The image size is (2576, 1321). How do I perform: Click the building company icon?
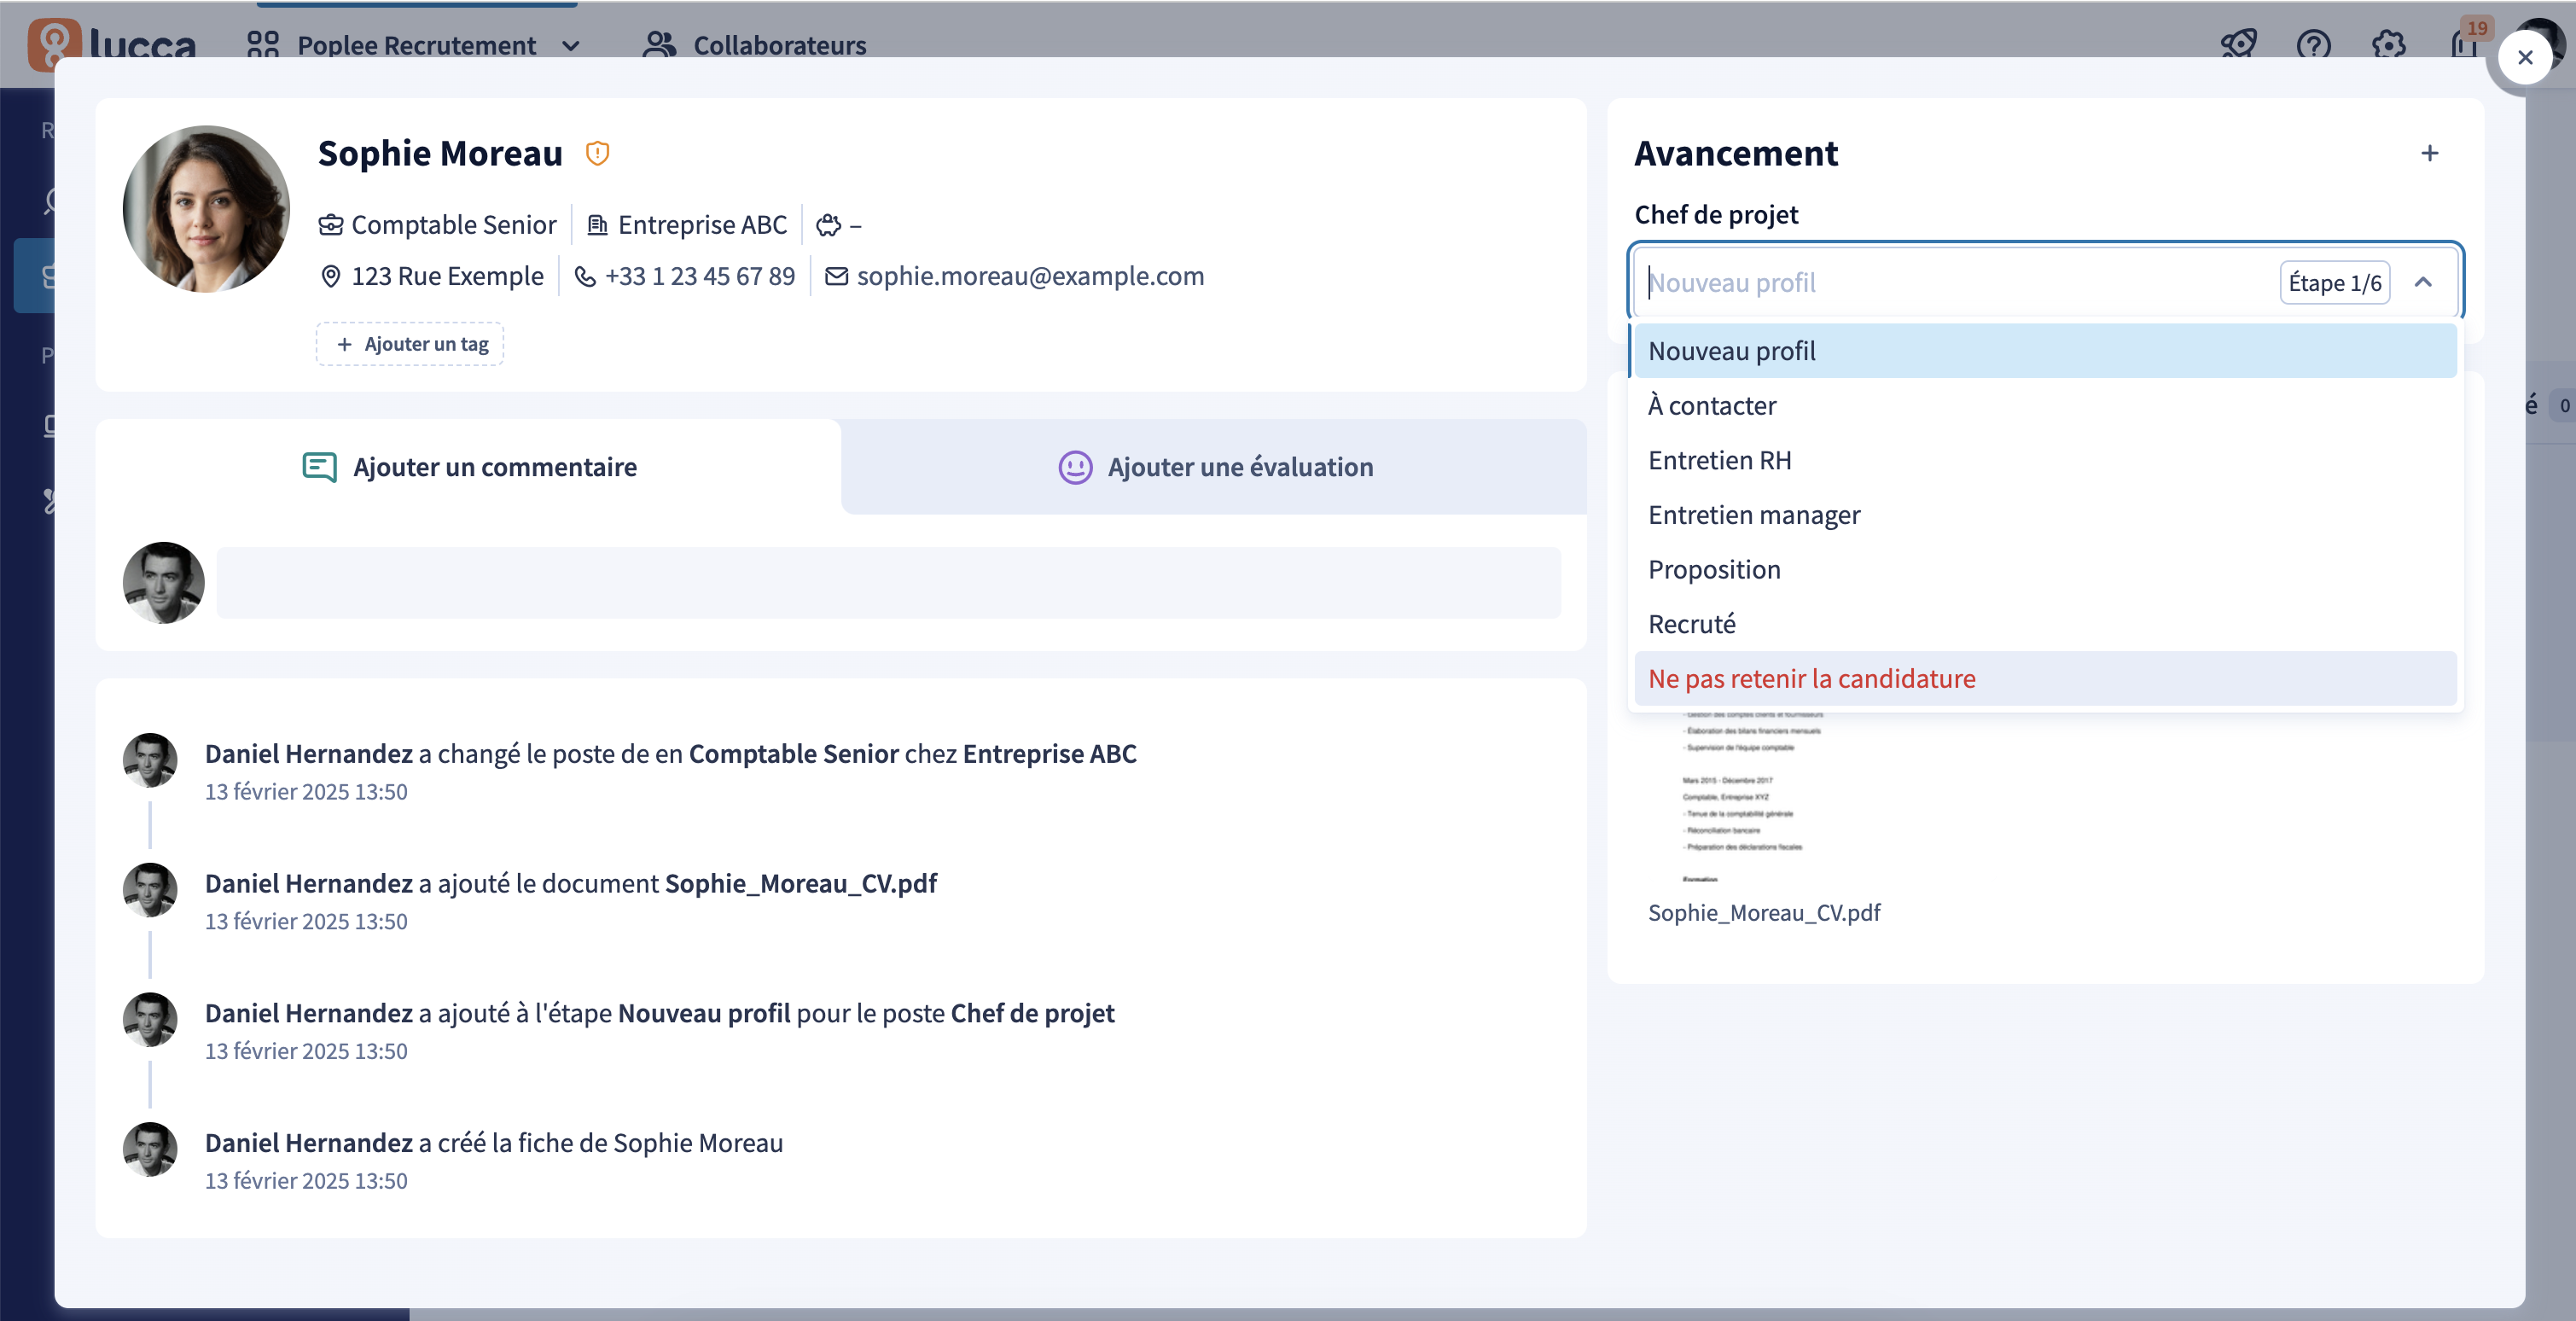pos(597,225)
